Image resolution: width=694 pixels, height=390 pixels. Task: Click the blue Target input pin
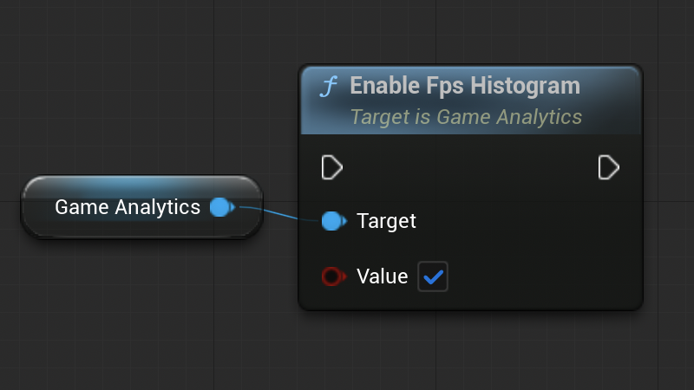point(331,221)
